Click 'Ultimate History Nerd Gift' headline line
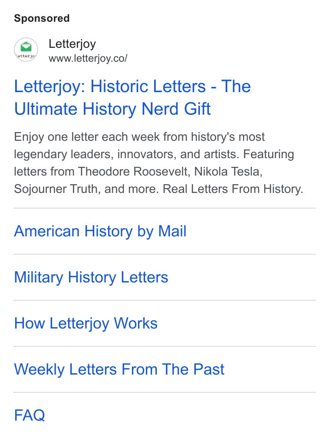The width and height of the screenshot is (330, 438). (112, 109)
